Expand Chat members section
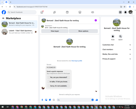This screenshot has width=136, height=109. coord(117,50)
